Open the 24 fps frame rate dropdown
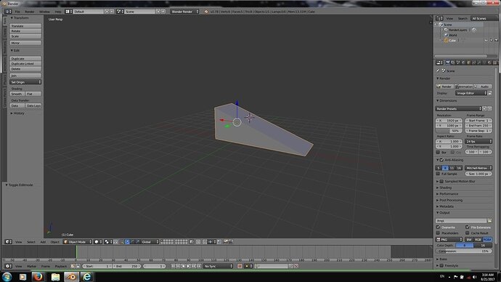 478,141
